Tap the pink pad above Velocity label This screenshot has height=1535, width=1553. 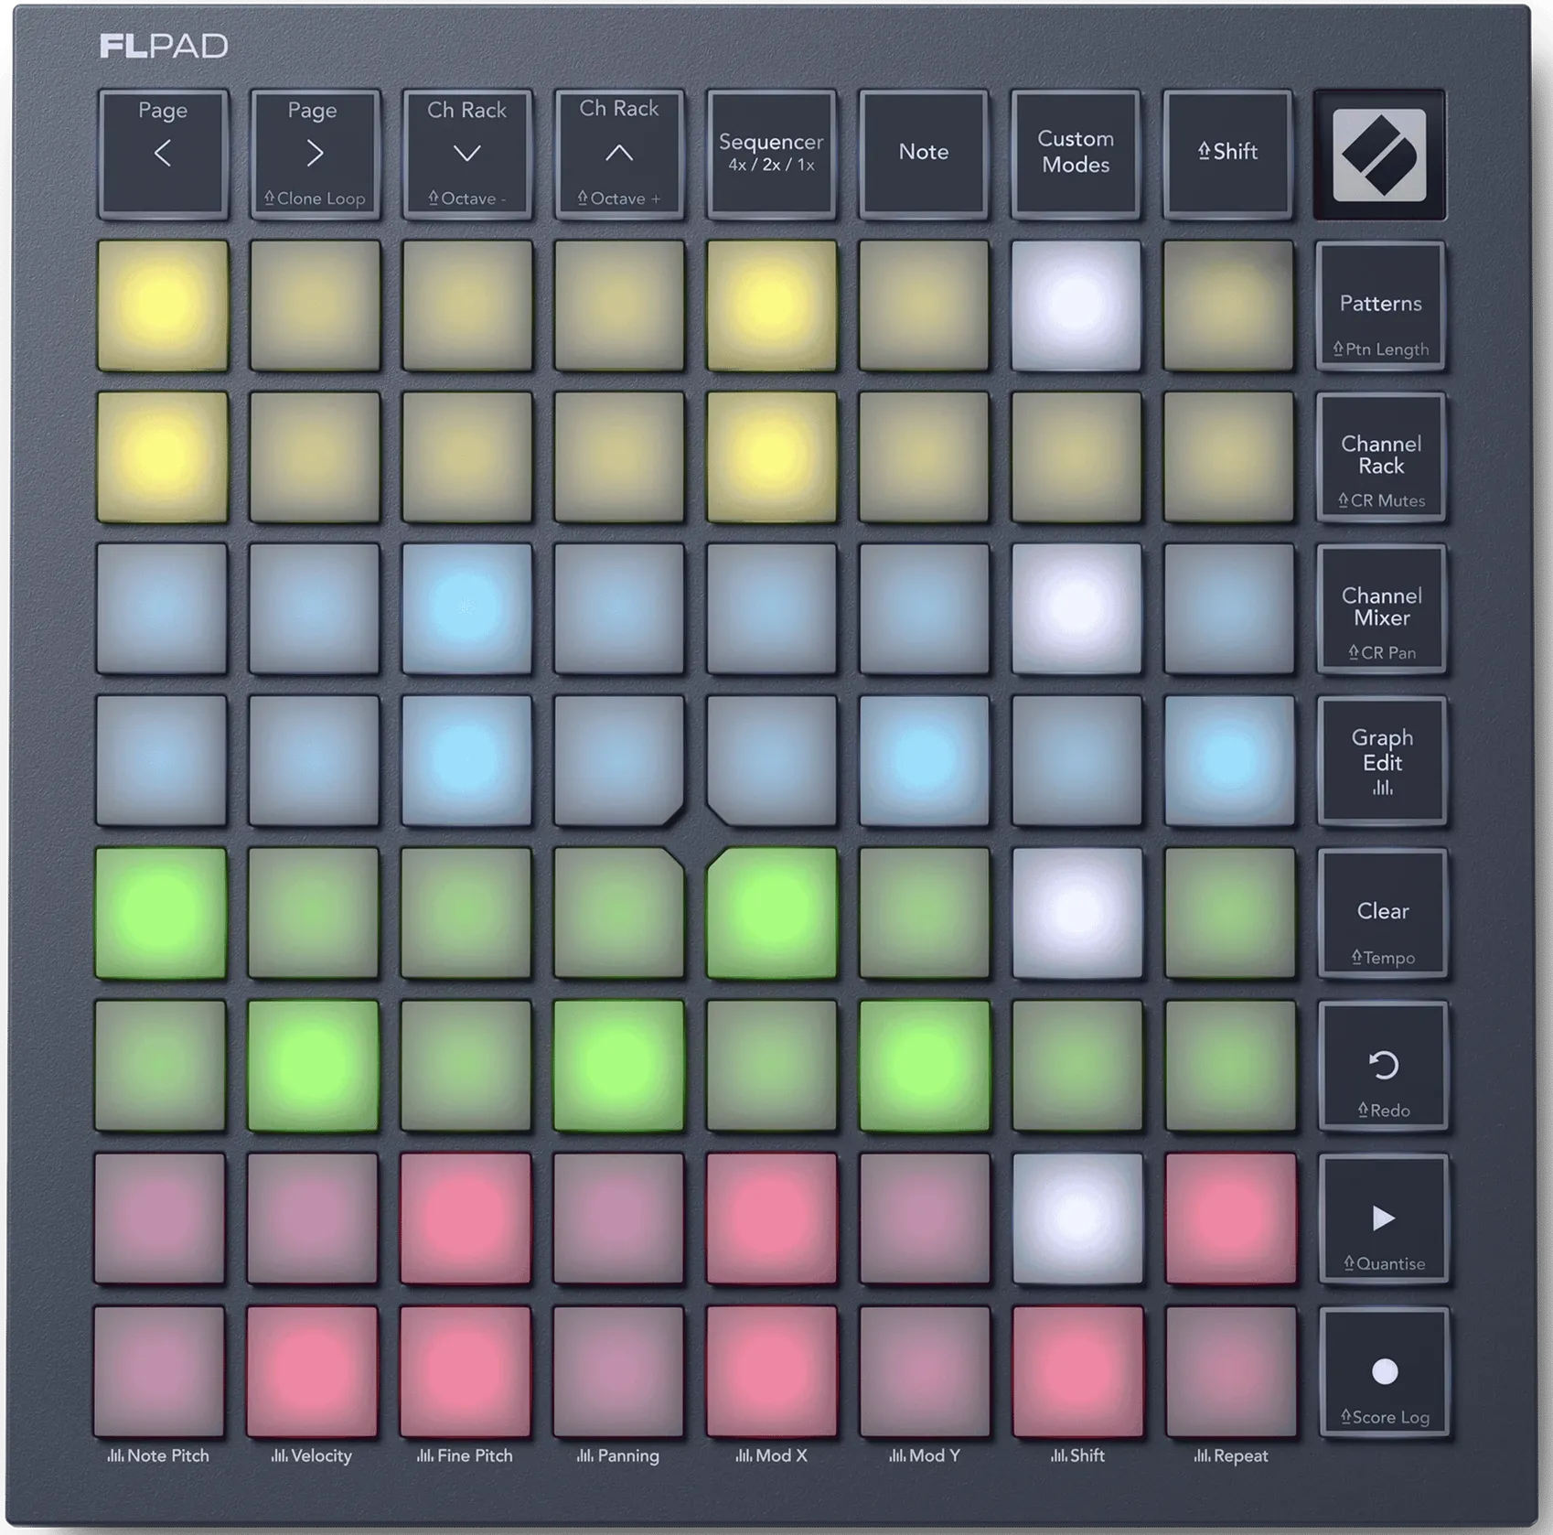pyautogui.click(x=312, y=1371)
